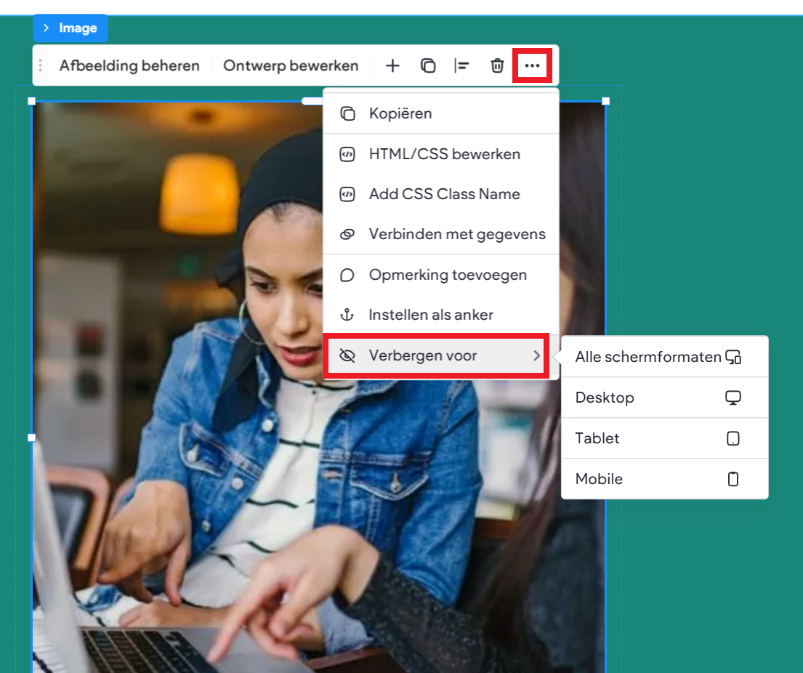
Task: Hide the image on Desktop
Action: click(665, 398)
